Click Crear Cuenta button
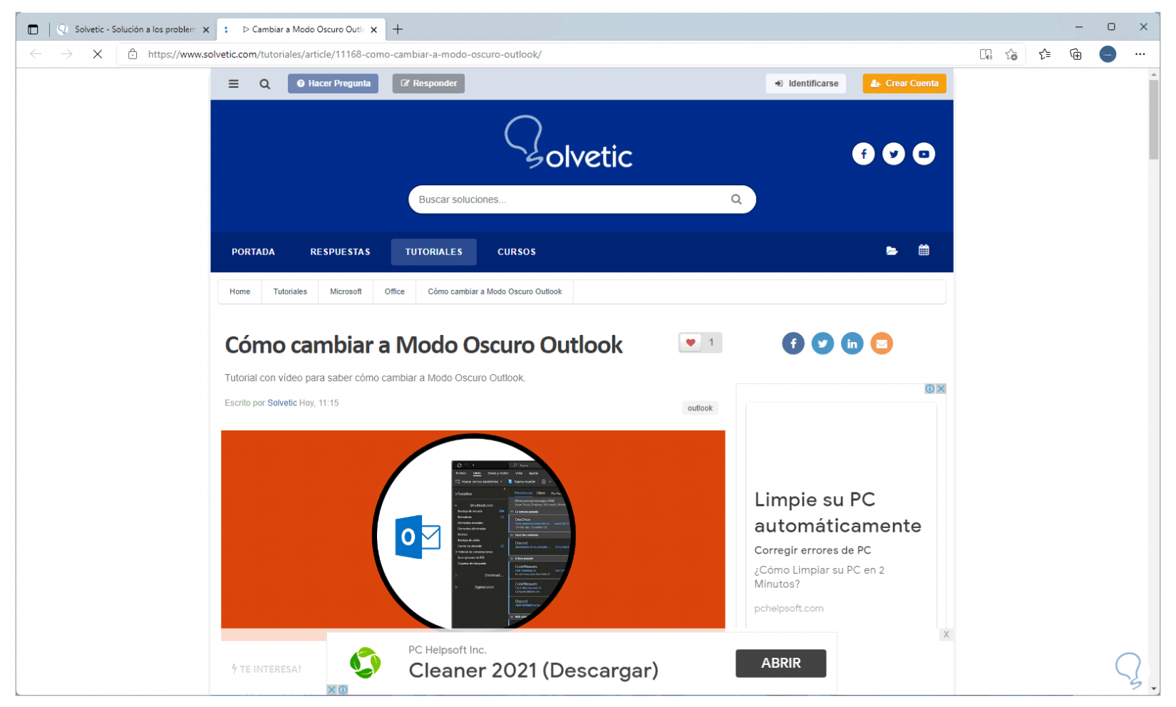This screenshot has height=707, width=1176. coord(904,83)
